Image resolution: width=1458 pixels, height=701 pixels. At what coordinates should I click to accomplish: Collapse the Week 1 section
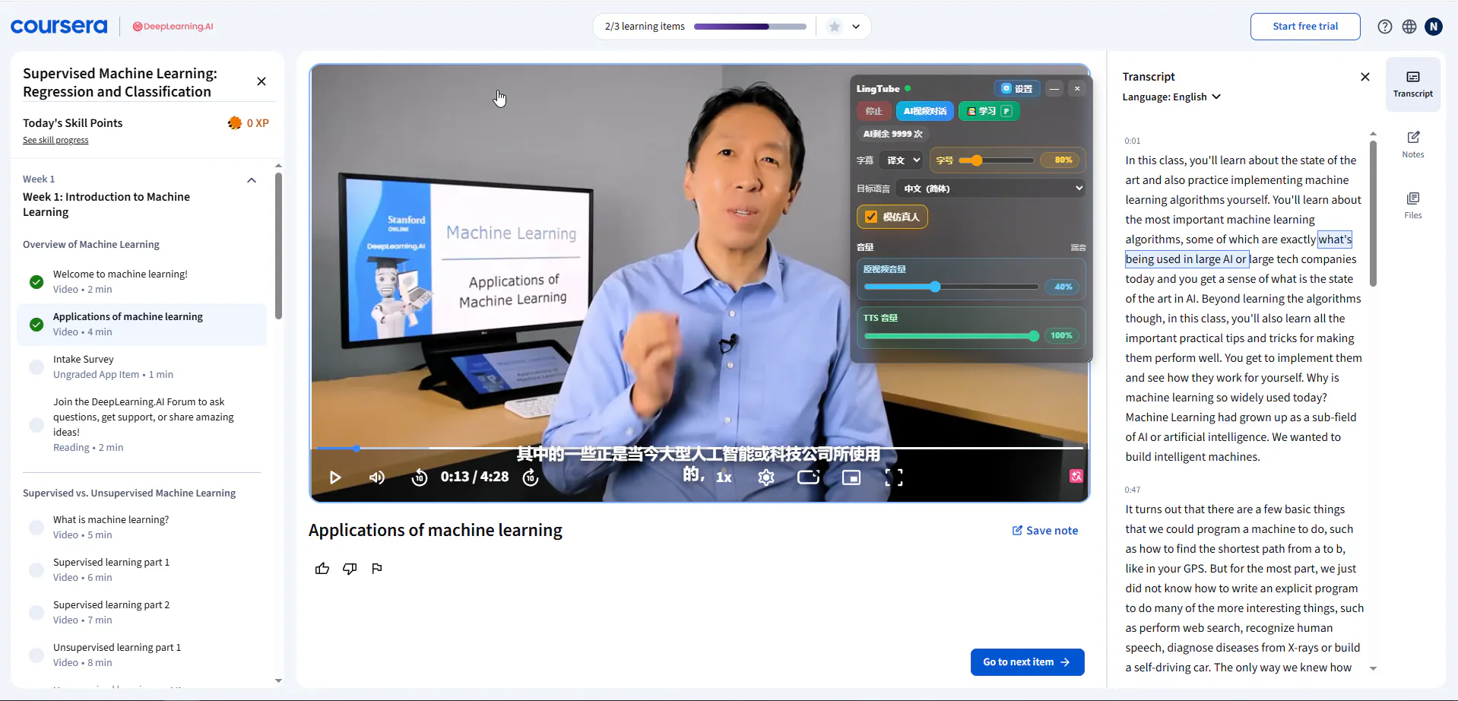coord(252,180)
